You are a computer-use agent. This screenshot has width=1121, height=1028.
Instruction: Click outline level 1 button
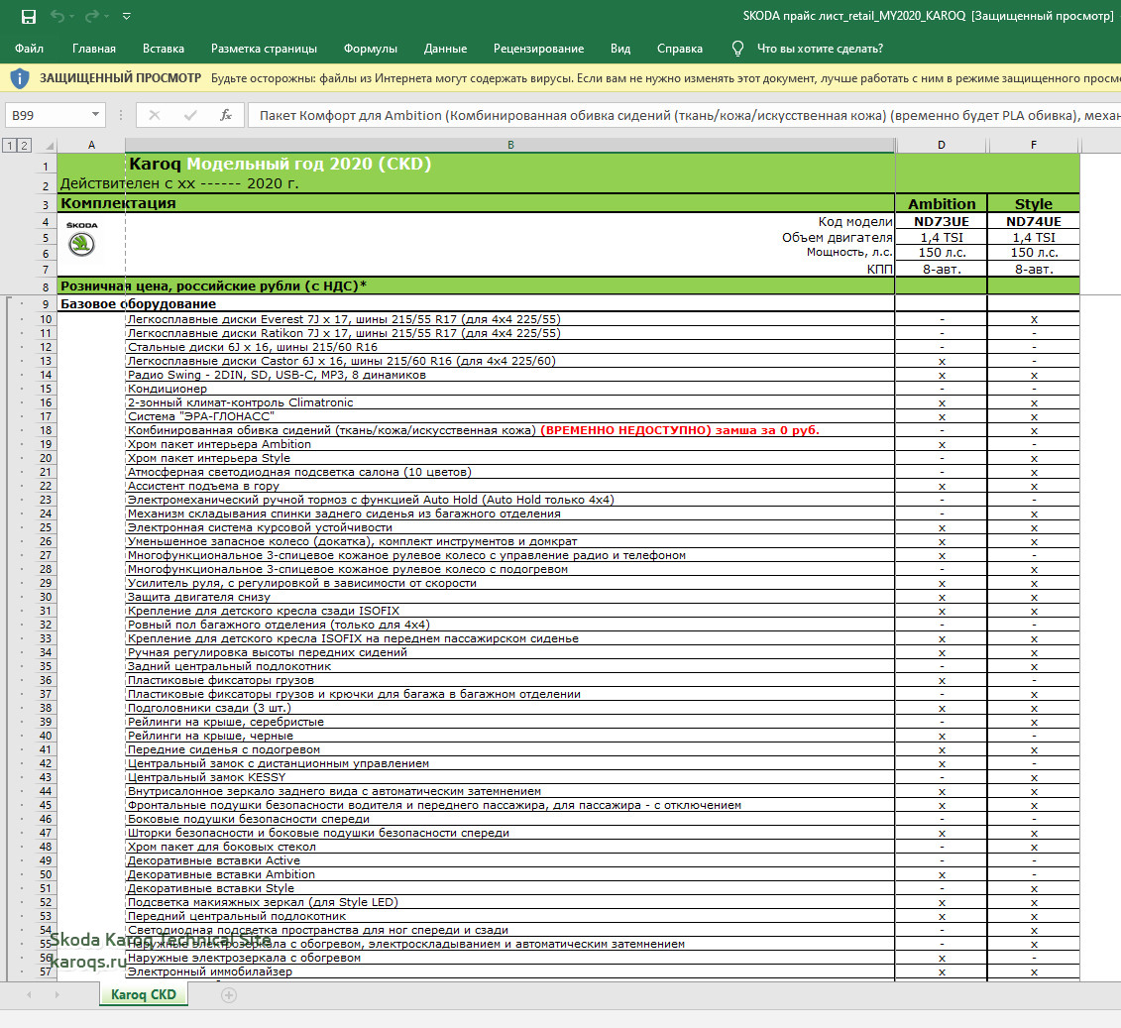click(x=9, y=145)
